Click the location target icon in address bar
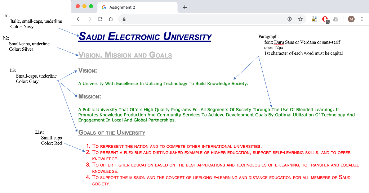 289,19
